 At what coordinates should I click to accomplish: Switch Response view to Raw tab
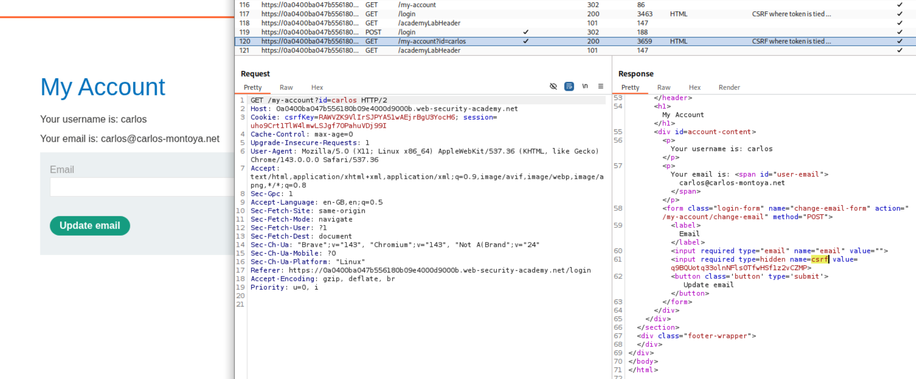tap(664, 87)
